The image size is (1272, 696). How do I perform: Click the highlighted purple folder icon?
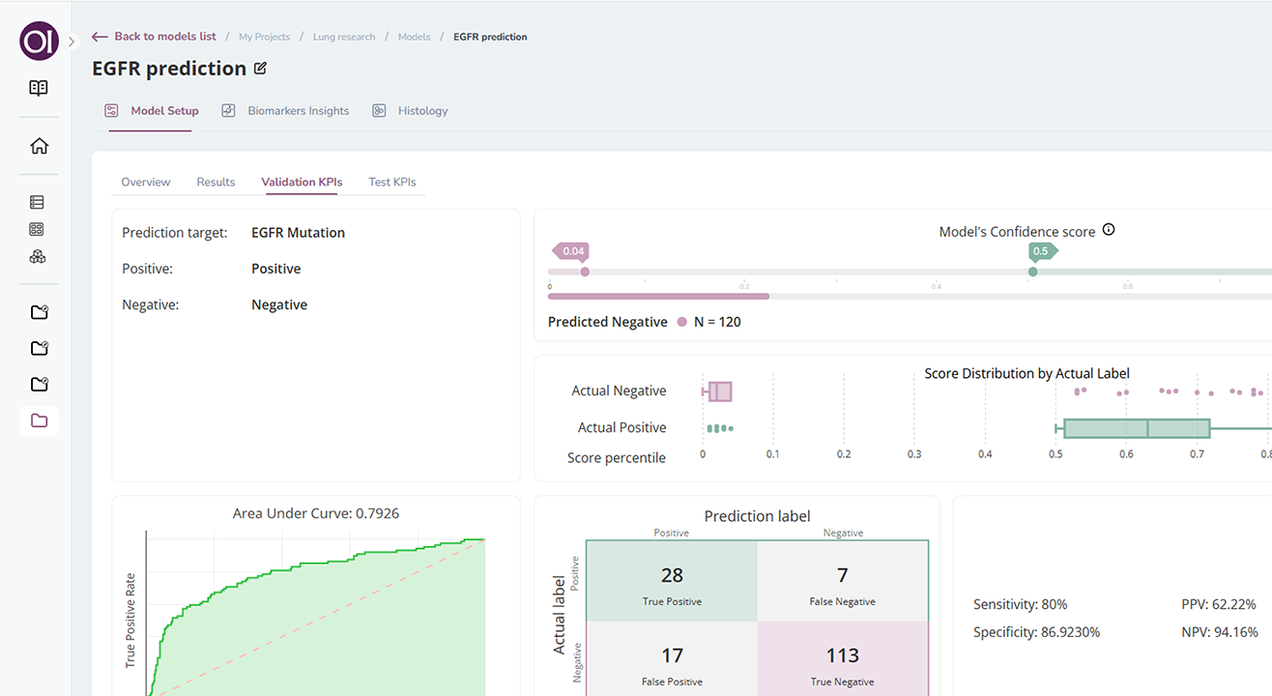[x=39, y=420]
